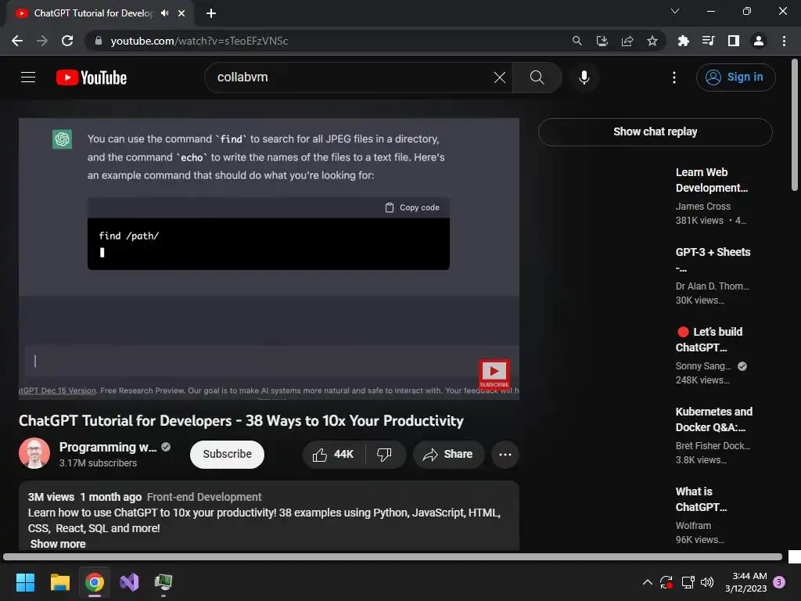Open a new browser tab
The image size is (801, 601).
211,13
